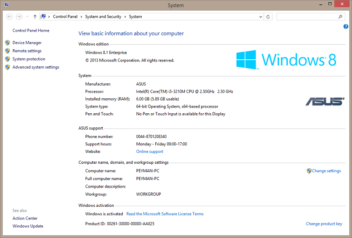Click the search magnifier icon
The image size is (352, 238).
coord(340,17)
